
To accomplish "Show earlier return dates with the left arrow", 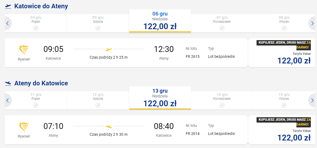I will (x=7, y=100).
